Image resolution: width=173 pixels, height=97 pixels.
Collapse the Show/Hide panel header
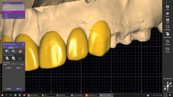click(4, 3)
